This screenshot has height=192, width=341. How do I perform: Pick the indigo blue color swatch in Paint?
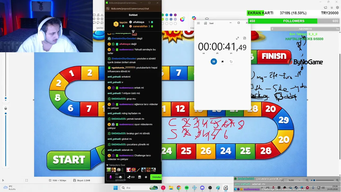pyautogui.click(x=171, y=15)
